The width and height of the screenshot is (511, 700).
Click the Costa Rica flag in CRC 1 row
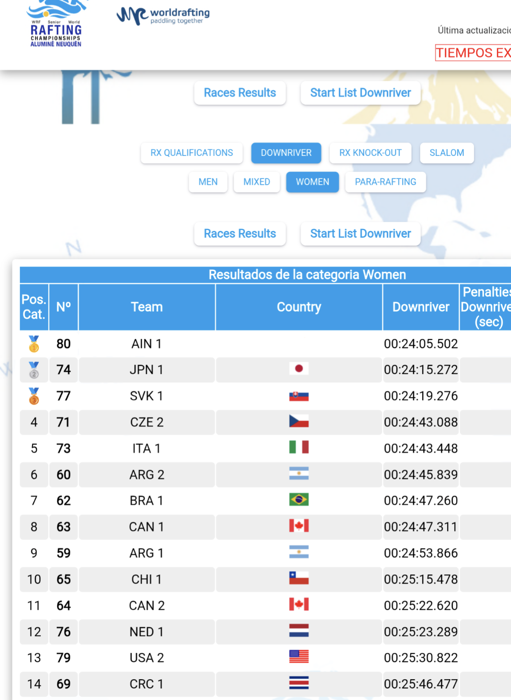coord(299,683)
